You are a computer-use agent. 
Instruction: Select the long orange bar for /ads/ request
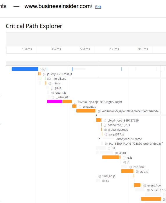pyautogui.click(x=86, y=111)
